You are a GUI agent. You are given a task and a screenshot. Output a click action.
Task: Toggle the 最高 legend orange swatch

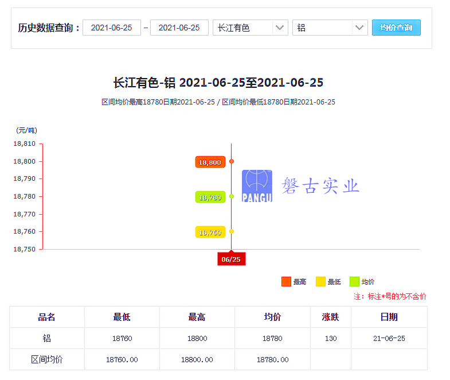click(287, 281)
